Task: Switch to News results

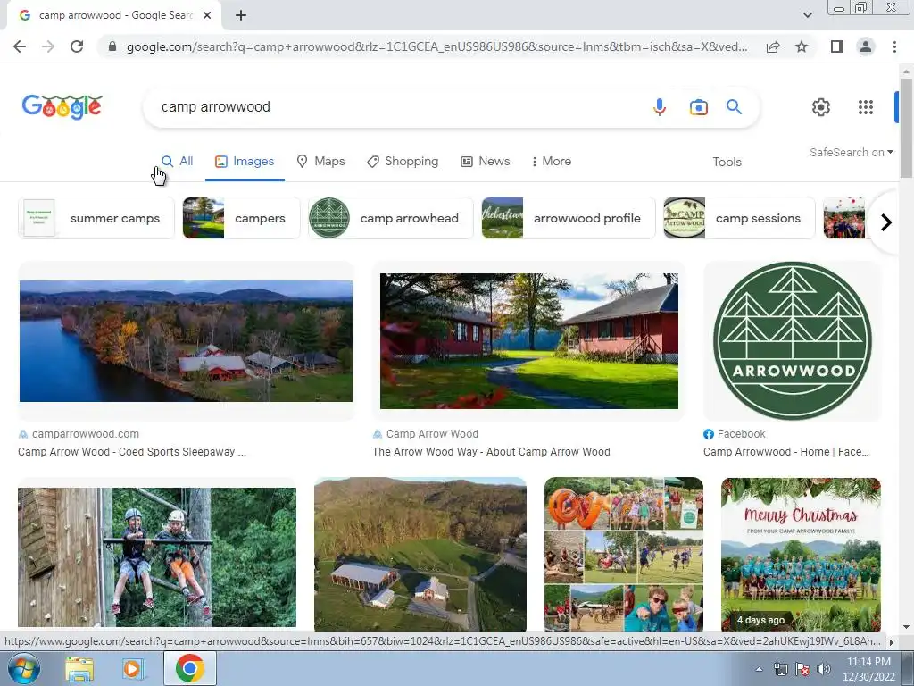Action: point(486,162)
